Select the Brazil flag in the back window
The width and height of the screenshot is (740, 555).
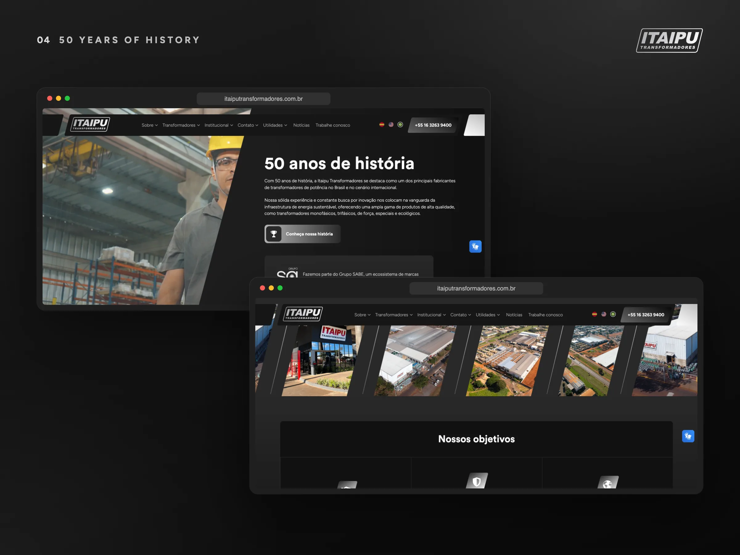[400, 125]
